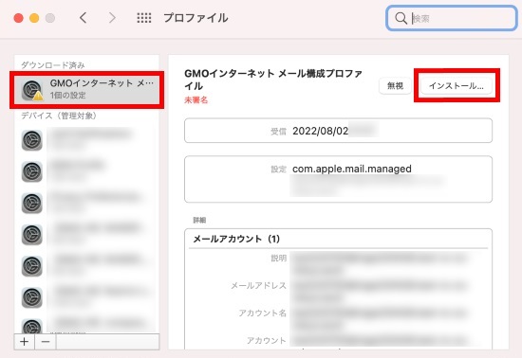The width and height of the screenshot is (522, 358).
Task: Click the プロファイル window title
Action: pos(196,18)
